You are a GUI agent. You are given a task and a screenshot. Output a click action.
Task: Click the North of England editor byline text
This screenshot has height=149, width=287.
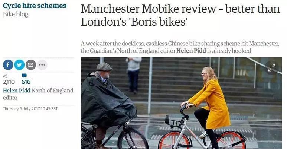pos(38,94)
